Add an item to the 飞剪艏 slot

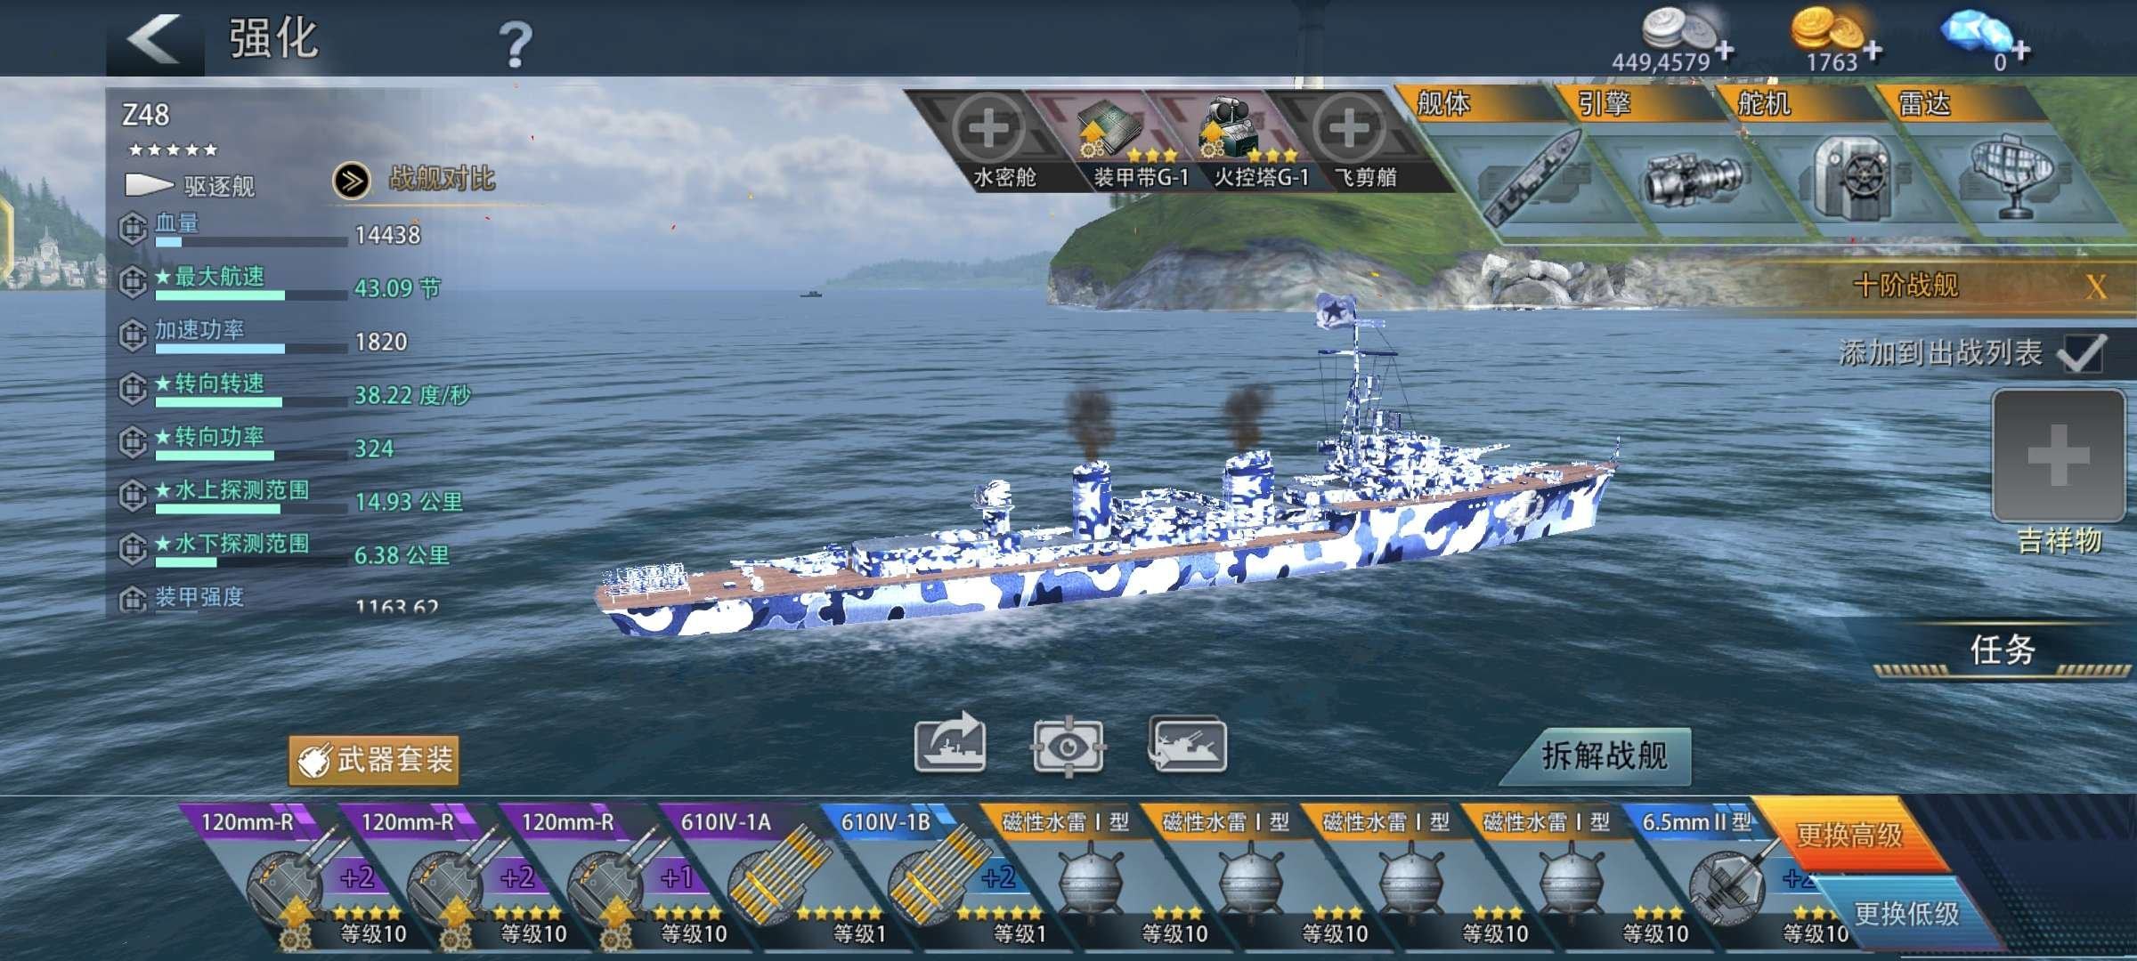1348,132
